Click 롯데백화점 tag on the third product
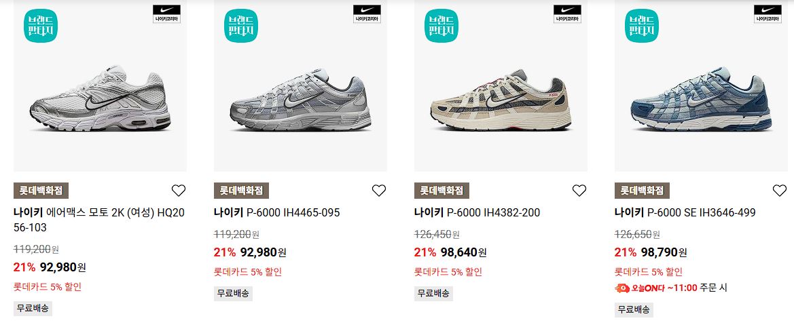Screen dimensions: 794x327 click(441, 191)
